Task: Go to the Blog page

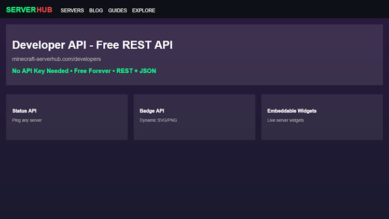Action: [x=96, y=10]
